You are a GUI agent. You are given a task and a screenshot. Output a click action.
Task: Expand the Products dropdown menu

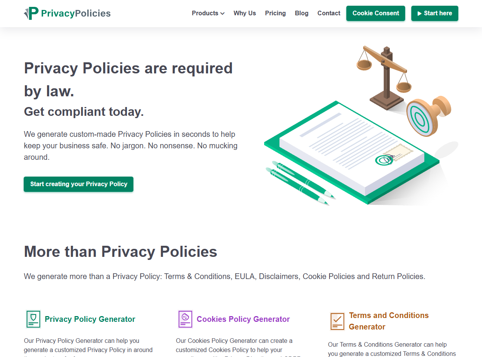pos(208,13)
